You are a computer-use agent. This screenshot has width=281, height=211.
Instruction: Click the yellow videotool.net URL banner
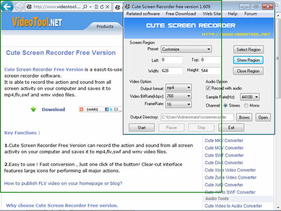pyautogui.click(x=236, y=34)
